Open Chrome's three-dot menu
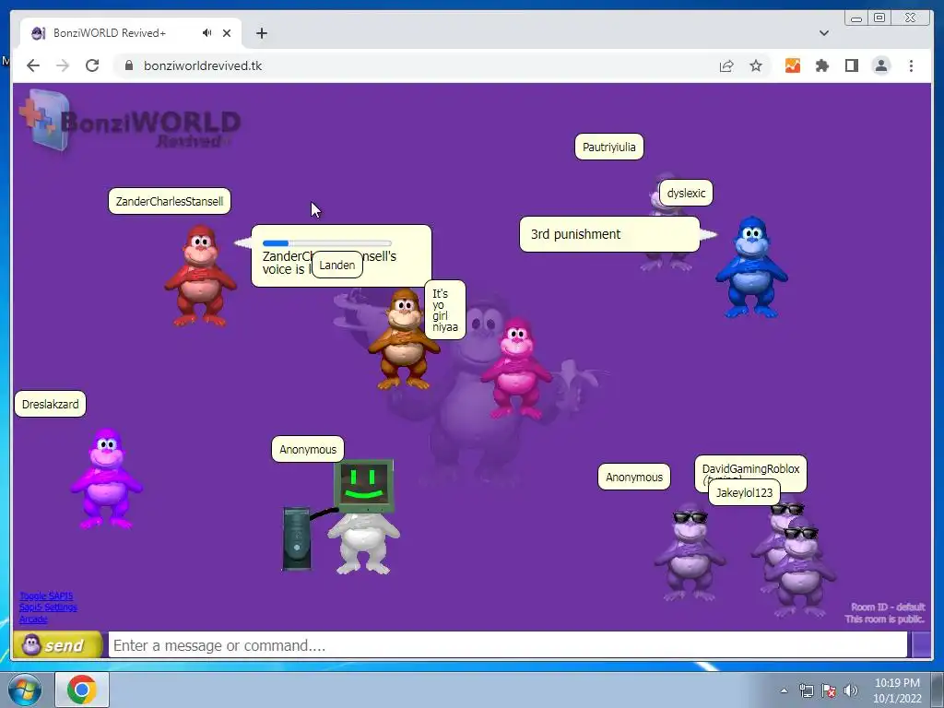Viewport: 944px width, 708px height. click(911, 65)
